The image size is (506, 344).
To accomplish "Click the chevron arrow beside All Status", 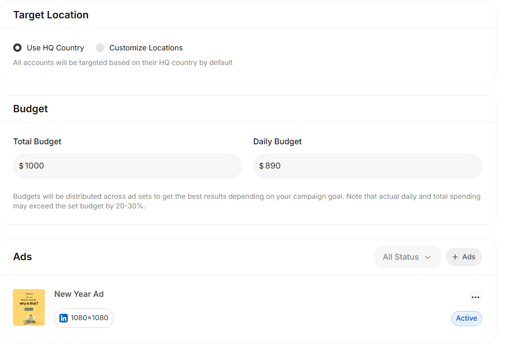I will point(428,257).
